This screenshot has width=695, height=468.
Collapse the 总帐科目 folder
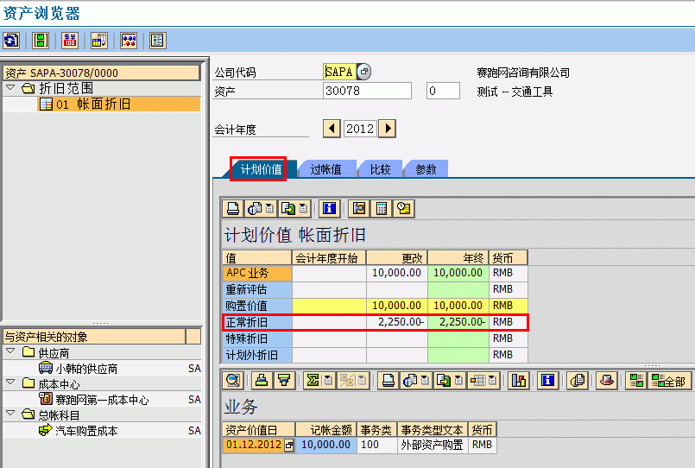pyautogui.click(x=10, y=414)
